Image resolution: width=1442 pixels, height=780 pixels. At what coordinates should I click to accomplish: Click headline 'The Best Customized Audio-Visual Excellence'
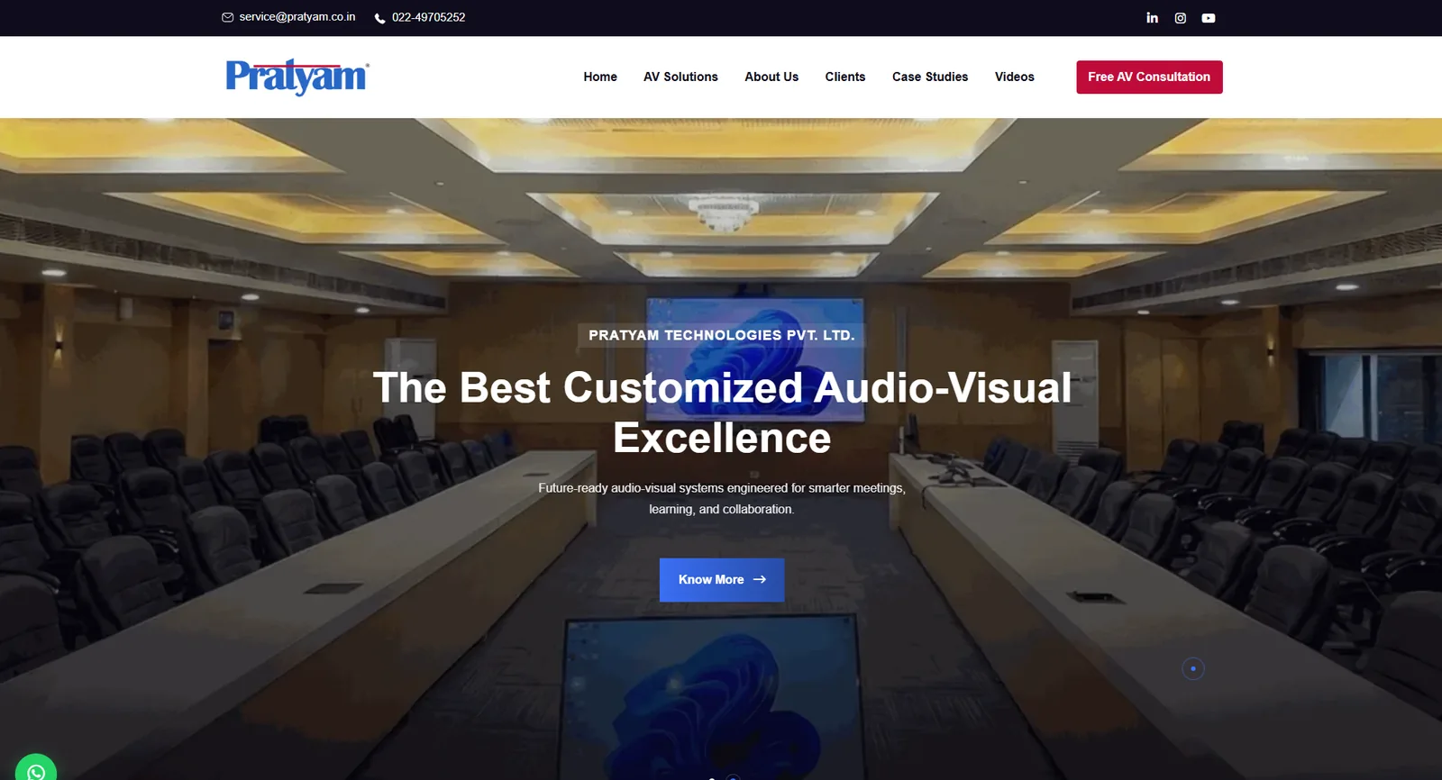(x=722, y=413)
